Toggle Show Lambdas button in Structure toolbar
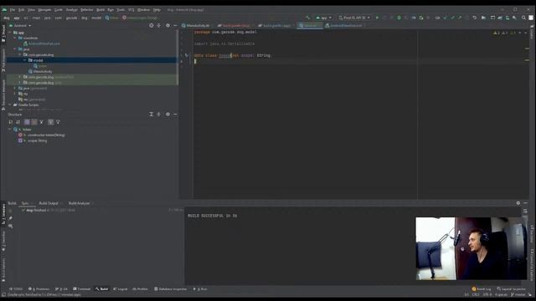The height and width of the screenshot is (301, 536). (50, 122)
